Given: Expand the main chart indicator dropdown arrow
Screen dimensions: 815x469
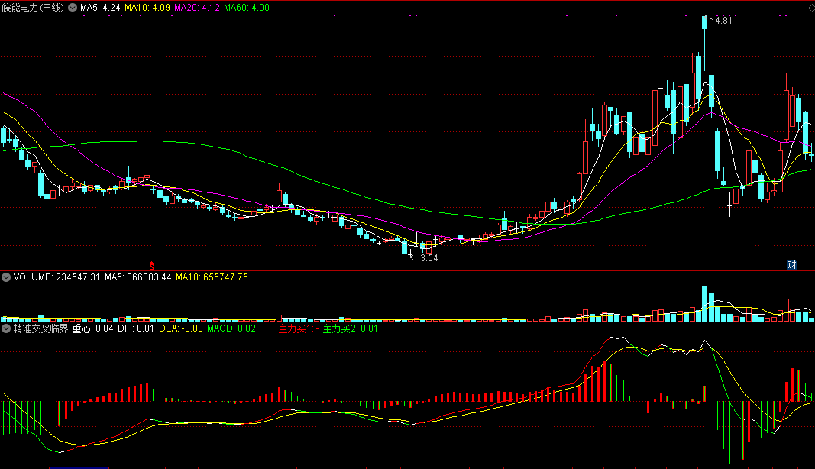Looking at the screenshot, I should coord(73,8).
